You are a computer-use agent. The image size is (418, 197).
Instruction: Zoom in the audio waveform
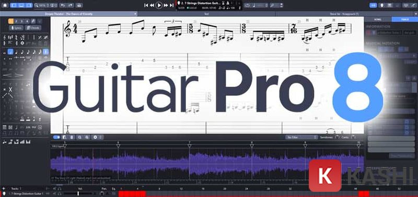point(87,137)
